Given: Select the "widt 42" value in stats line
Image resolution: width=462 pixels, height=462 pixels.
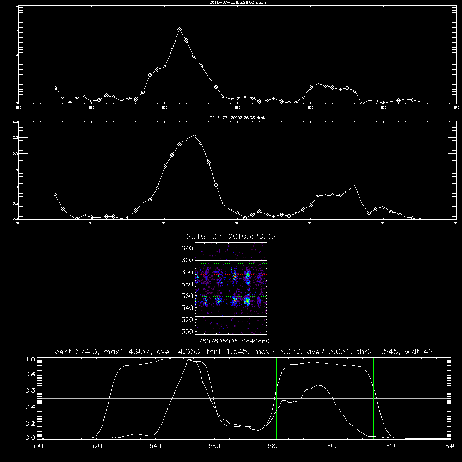Looking at the screenshot, I should tap(419, 352).
